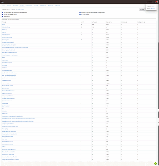This screenshot has width=159, height=166.
Task: Click the help circle icon in the header
Action: coord(158,2)
